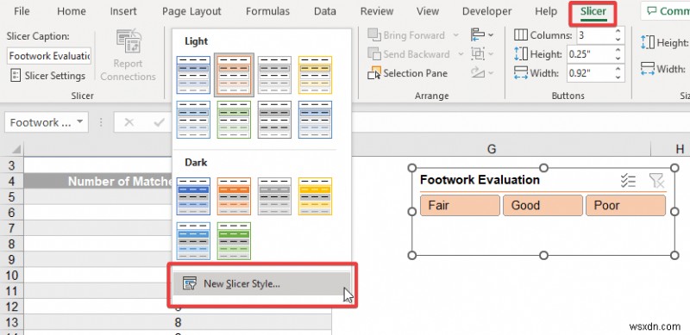Switch to the Developer tab
Image resolution: width=690 pixels, height=335 pixels.
[x=486, y=11]
